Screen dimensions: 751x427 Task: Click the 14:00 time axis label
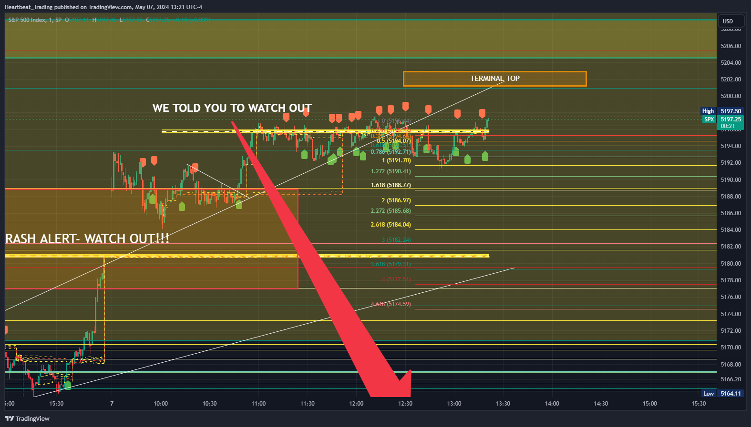point(552,404)
